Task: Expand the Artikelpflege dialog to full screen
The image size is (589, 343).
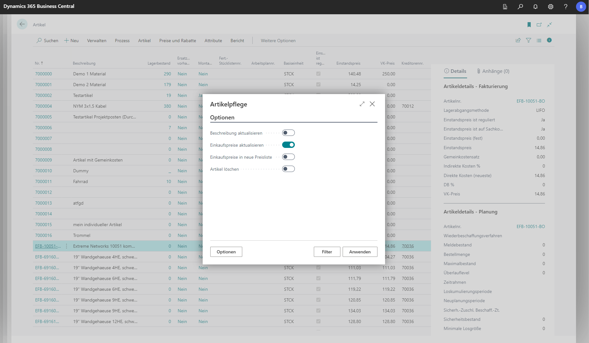Action: tap(362, 104)
